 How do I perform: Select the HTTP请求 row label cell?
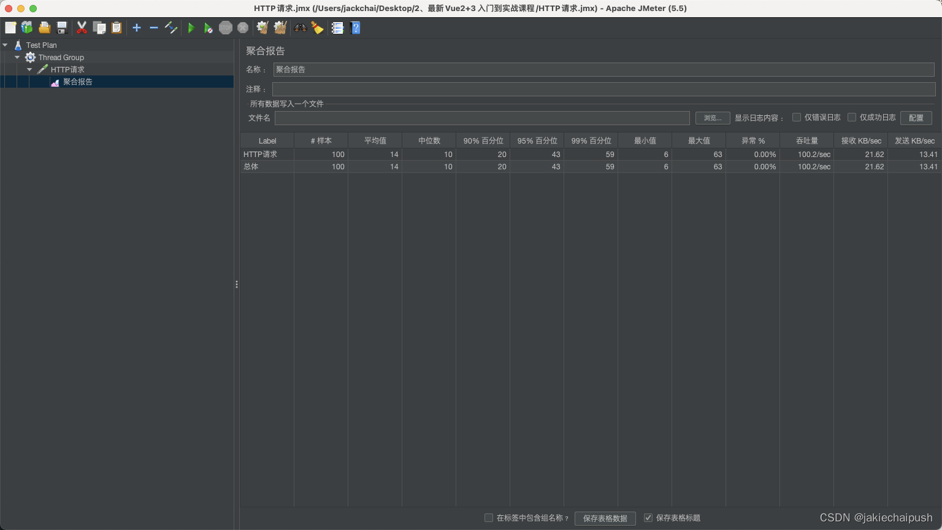click(x=267, y=154)
